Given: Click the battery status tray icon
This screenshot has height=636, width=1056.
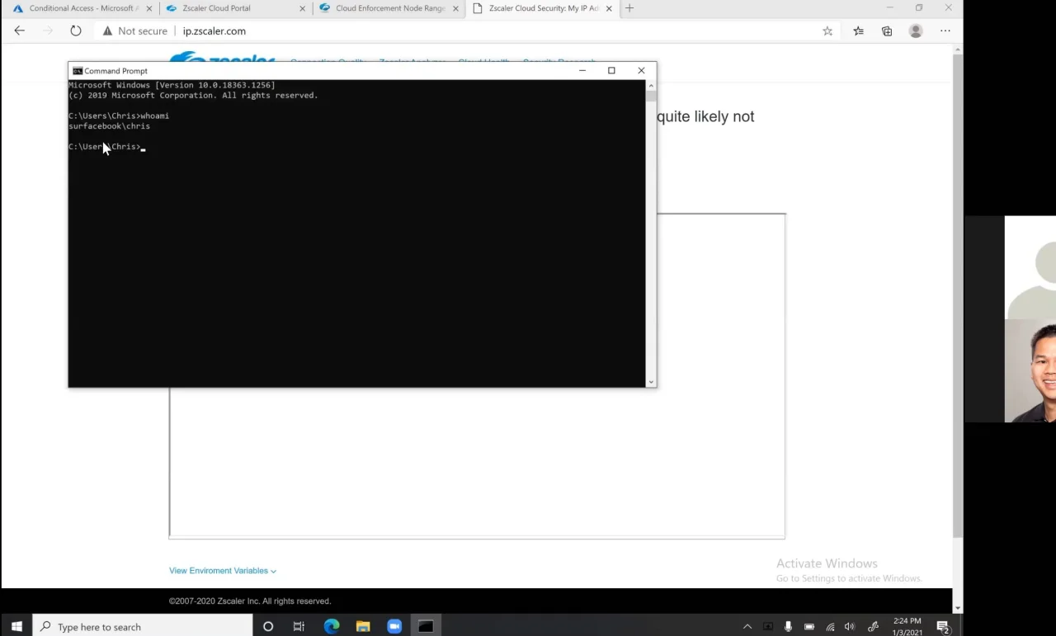Looking at the screenshot, I should click(809, 626).
